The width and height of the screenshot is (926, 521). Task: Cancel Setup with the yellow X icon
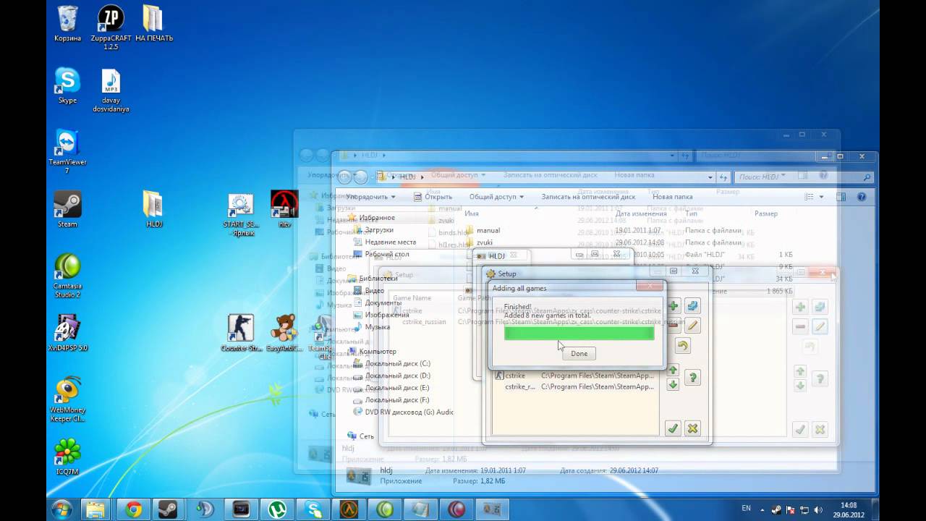[x=692, y=428]
